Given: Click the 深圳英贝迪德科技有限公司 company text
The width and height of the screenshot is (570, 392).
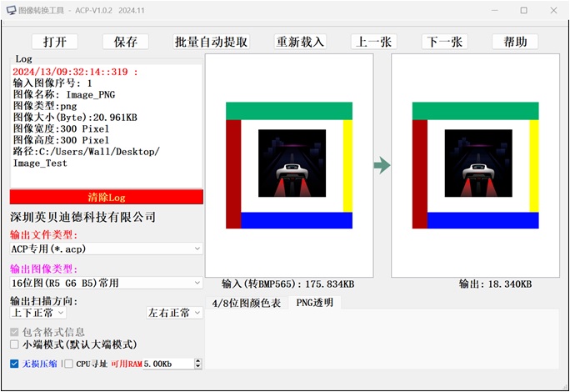Looking at the screenshot, I should [x=82, y=217].
